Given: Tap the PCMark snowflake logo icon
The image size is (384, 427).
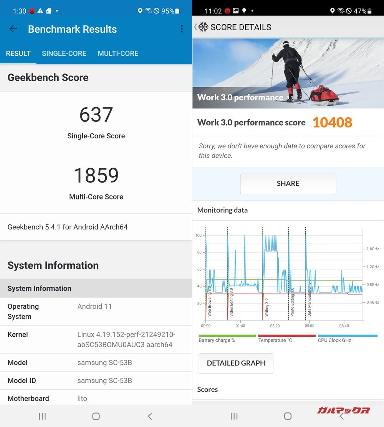Looking at the screenshot, I should pos(203,27).
